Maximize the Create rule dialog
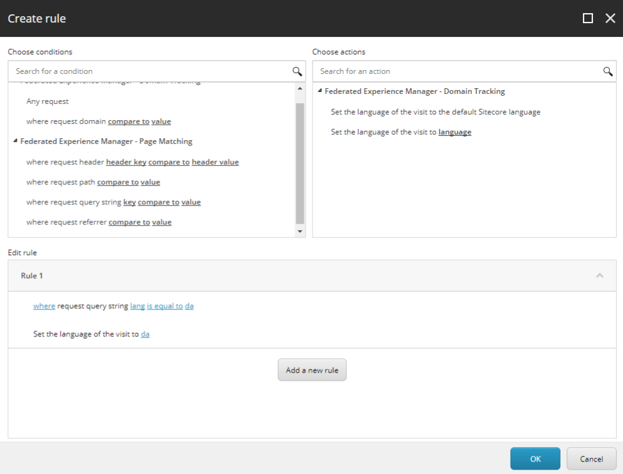This screenshot has height=474, width=623. [x=587, y=19]
